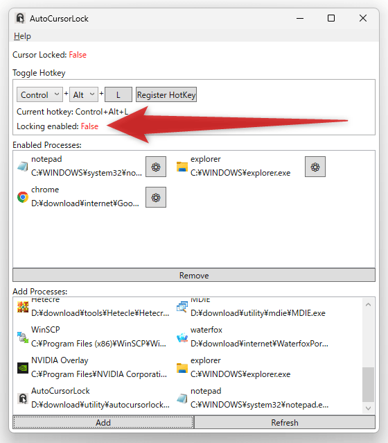Open settings gear for chrome process
This screenshot has height=443, width=388.
tap(156, 197)
